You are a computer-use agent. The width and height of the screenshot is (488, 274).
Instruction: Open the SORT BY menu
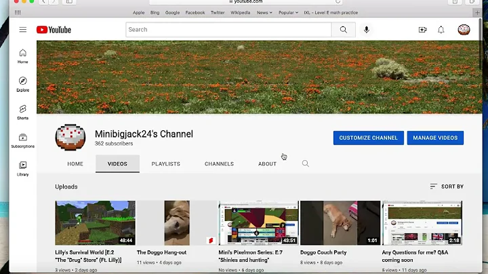point(447,187)
